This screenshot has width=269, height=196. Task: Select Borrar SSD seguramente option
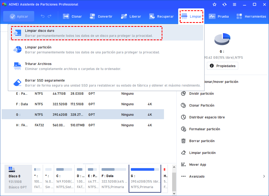click(x=45, y=81)
